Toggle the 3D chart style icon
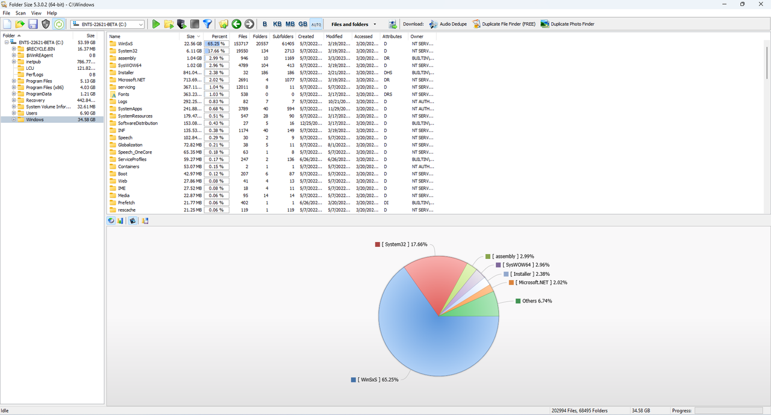Viewport: 771px width, 415px height. (133, 220)
